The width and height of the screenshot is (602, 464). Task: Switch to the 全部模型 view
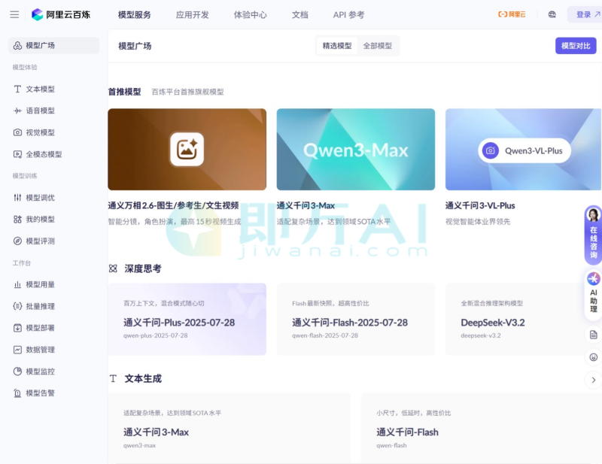(377, 46)
